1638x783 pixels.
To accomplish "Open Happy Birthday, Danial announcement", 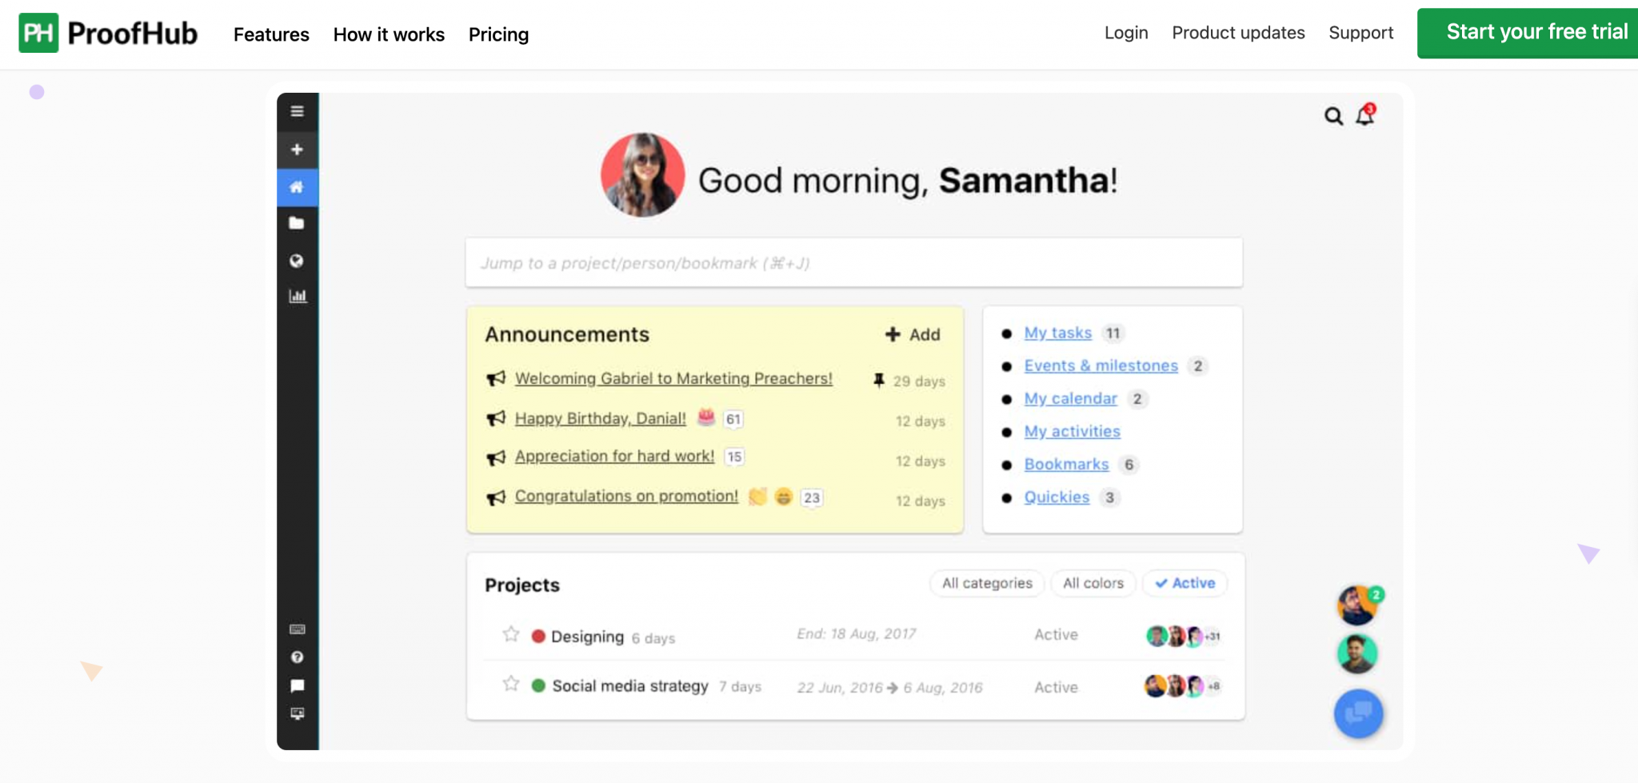I will tap(601, 418).
